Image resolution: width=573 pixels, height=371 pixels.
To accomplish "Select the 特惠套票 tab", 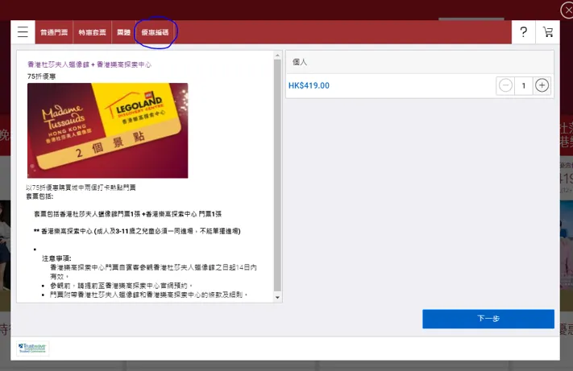I will point(93,32).
